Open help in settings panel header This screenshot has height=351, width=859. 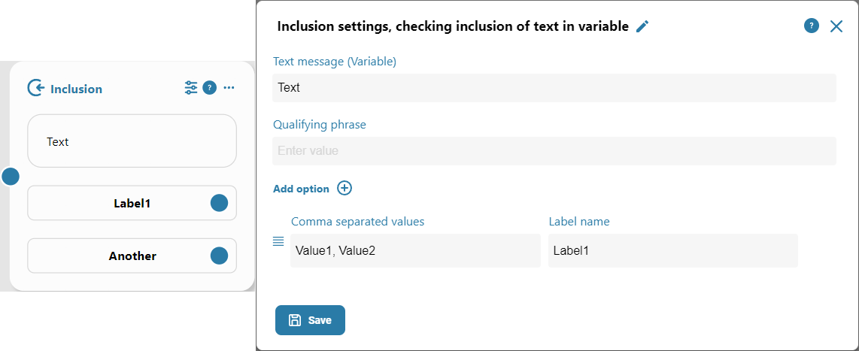pyautogui.click(x=812, y=26)
